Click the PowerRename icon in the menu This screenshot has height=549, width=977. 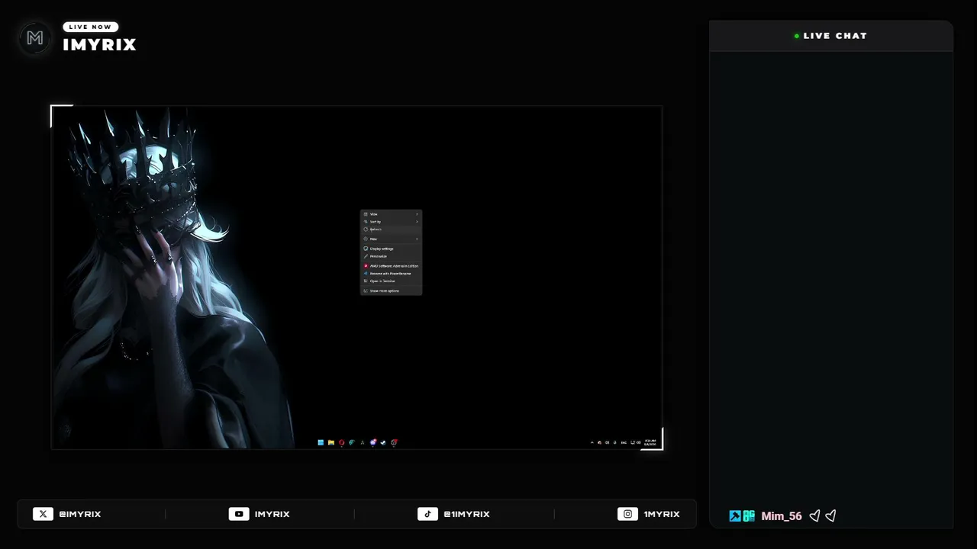click(366, 274)
